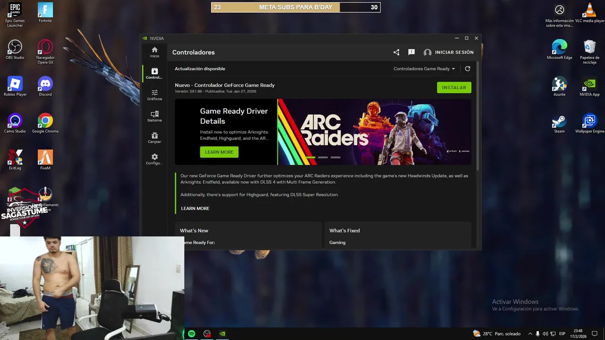Viewport: 605px width, 340px height.
Task: Open the taskbar clock and date
Action: (x=579, y=333)
